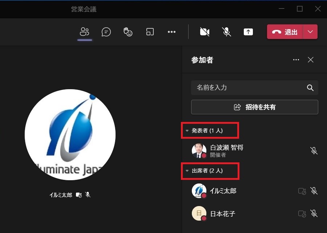The image size is (327, 233).
Task: Select participant イルミ太郎 in the list
Action: point(255,191)
